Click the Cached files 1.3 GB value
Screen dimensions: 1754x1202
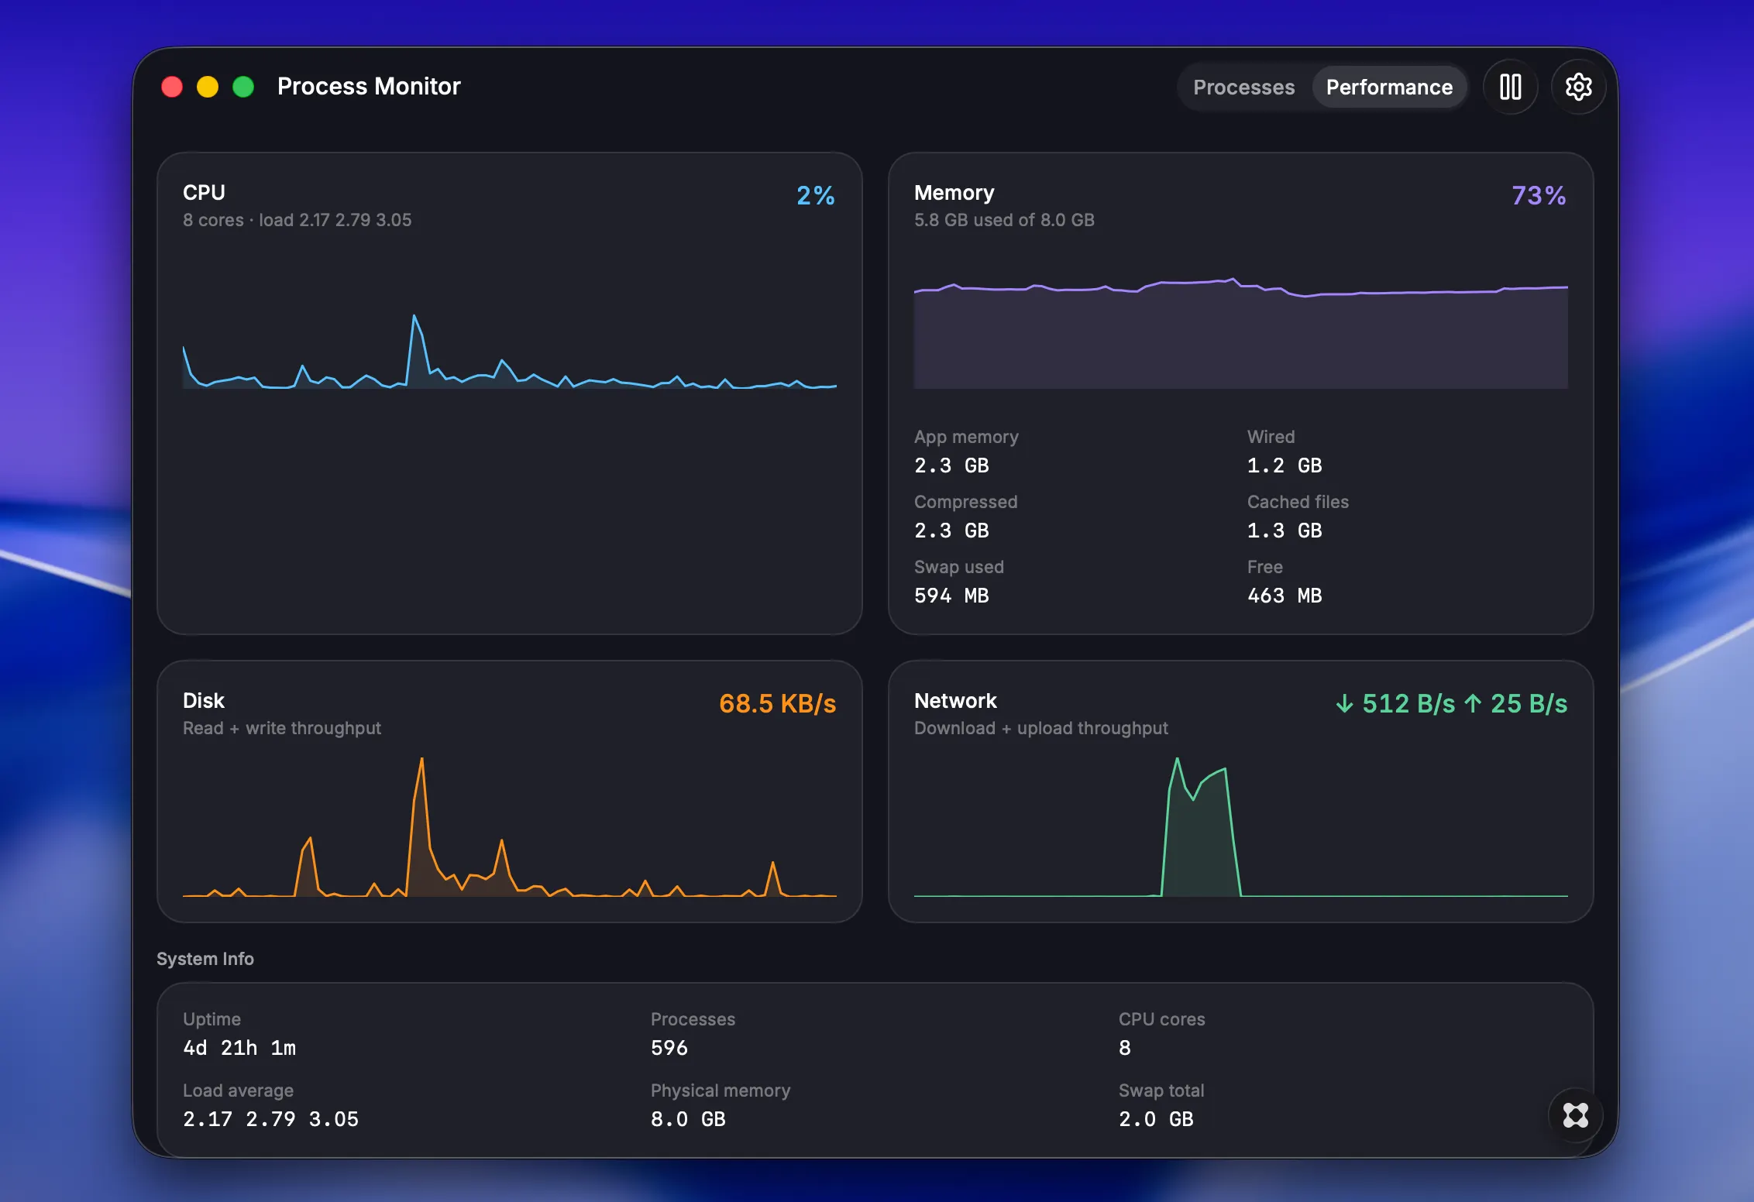1285,531
